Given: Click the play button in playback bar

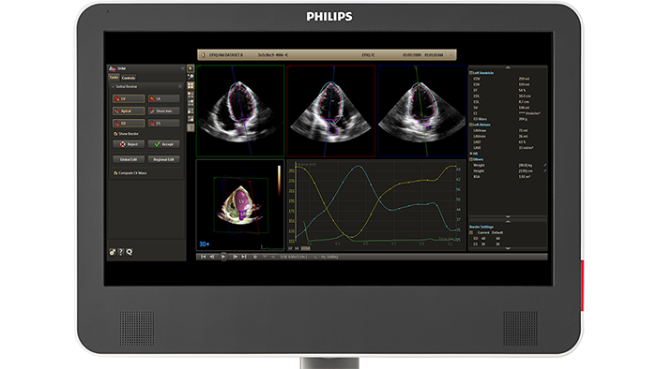Looking at the screenshot, I should [223, 257].
